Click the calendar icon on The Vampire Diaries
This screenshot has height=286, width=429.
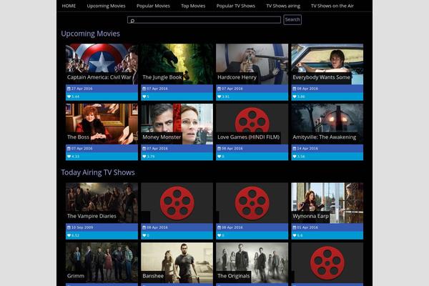tap(69, 227)
